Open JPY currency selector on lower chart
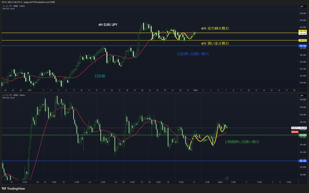 pos(301,95)
